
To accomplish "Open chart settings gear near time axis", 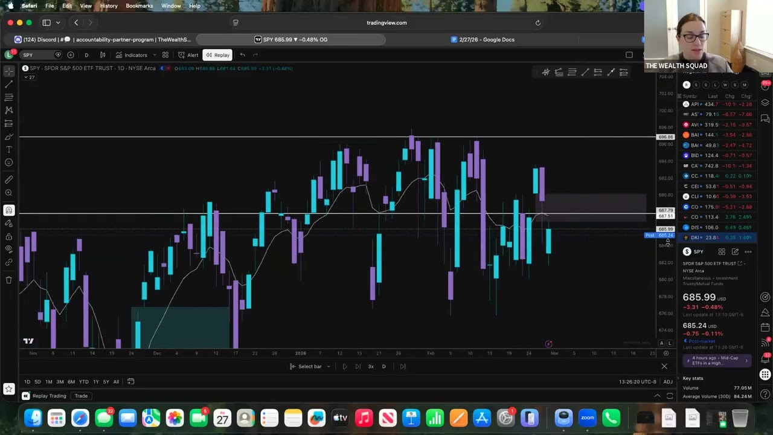I will (x=666, y=353).
